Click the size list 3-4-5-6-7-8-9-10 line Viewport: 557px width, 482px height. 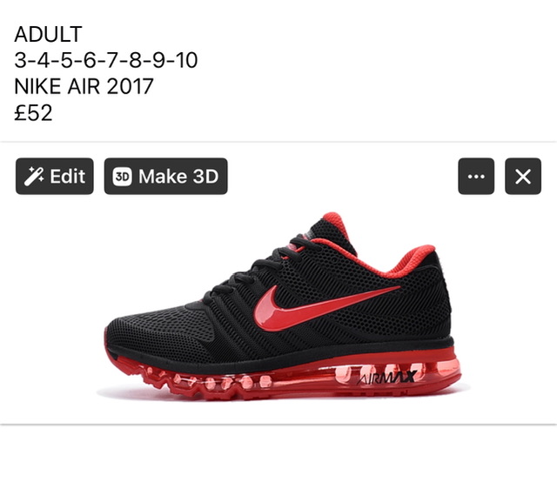[x=106, y=60]
